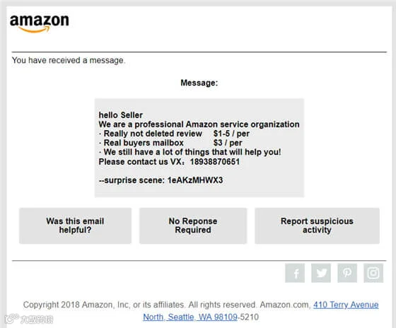The image size is (396, 328).
Task: Open the Instagram camera icon
Action: [x=373, y=273]
